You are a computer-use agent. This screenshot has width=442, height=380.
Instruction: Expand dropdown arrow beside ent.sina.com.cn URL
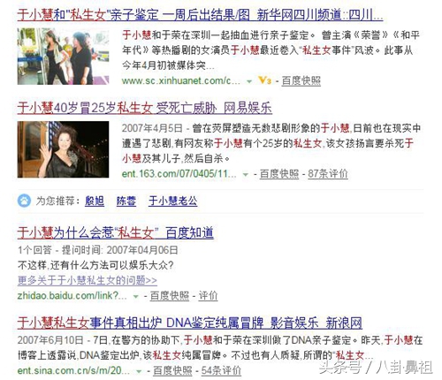point(139,371)
